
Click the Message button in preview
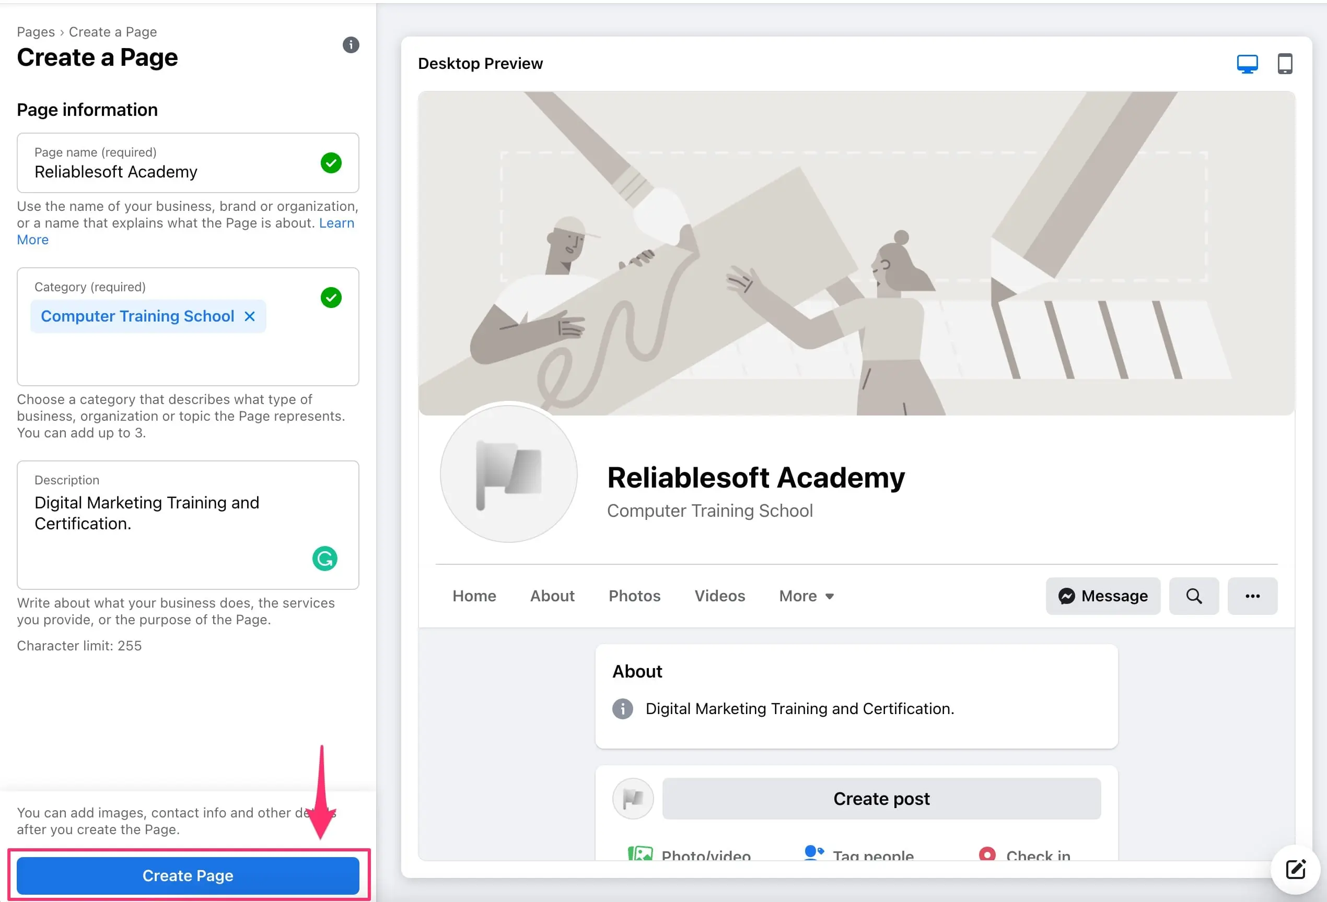pyautogui.click(x=1102, y=596)
